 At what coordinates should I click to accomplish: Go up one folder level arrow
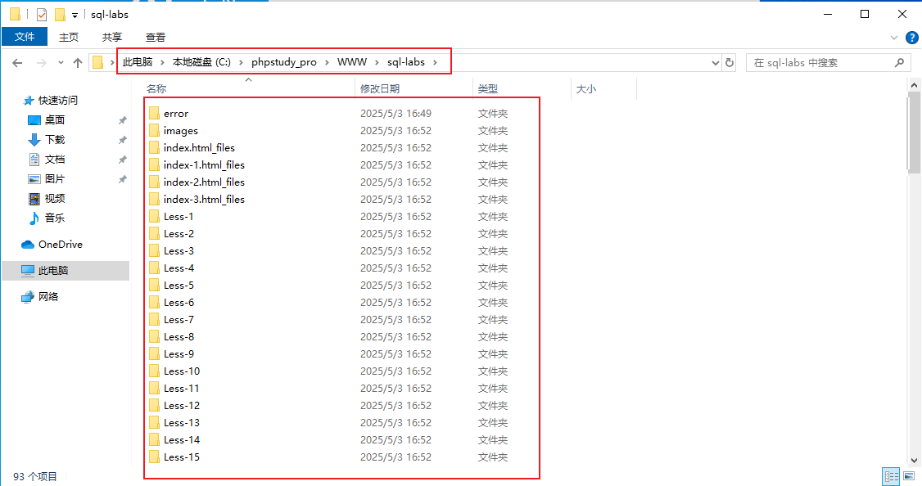point(78,62)
